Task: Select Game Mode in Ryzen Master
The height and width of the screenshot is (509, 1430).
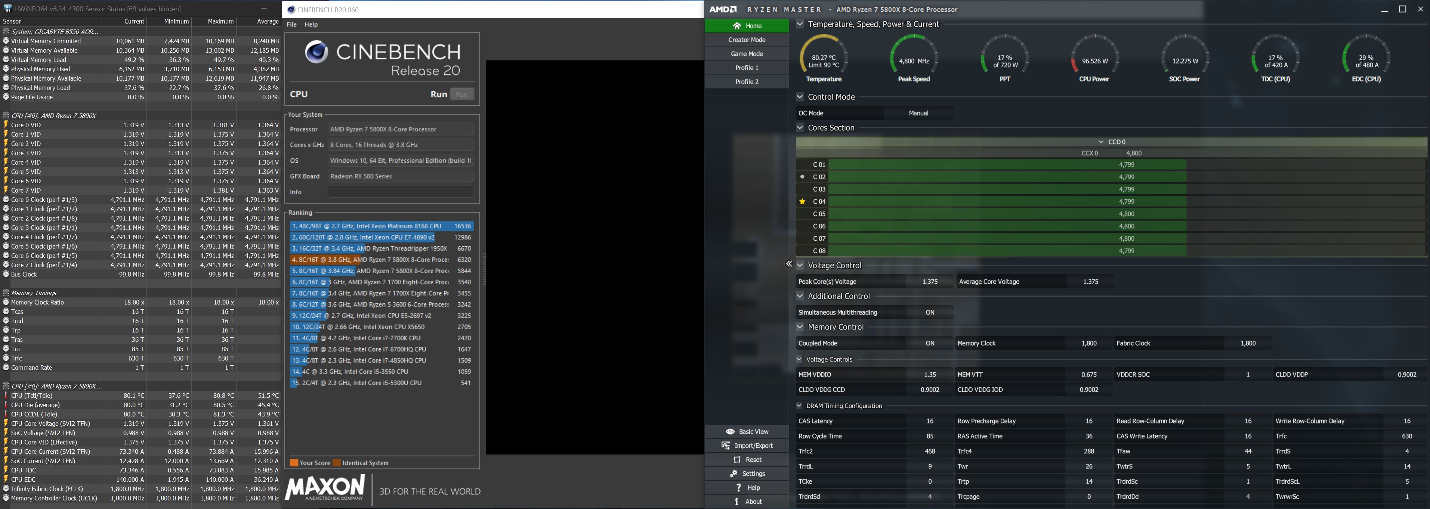Action: tap(747, 54)
